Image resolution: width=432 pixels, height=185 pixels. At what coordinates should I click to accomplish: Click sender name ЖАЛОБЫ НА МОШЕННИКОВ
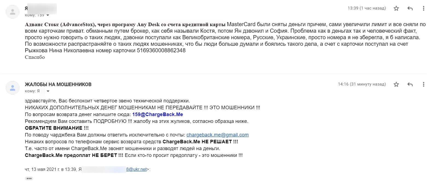pos(58,84)
